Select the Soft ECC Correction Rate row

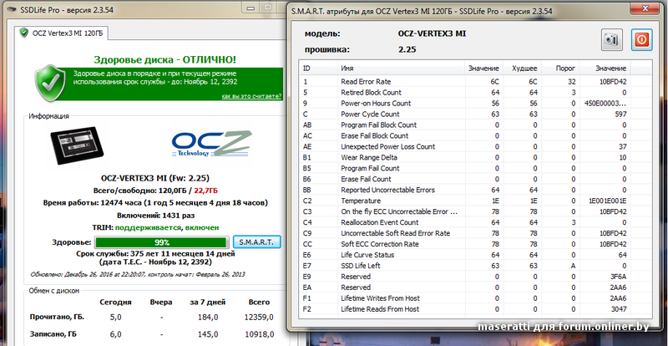click(475, 244)
